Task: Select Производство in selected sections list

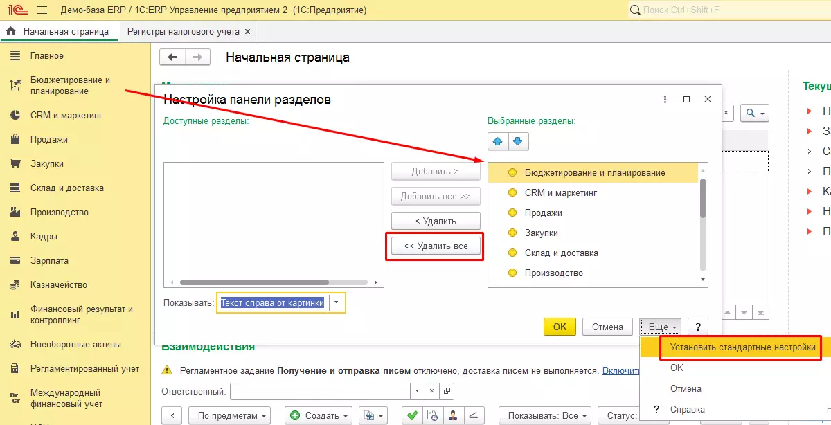Action: click(x=593, y=273)
